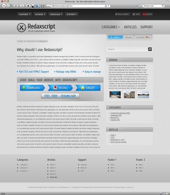Go to CATEGORY 1 in the breadcrumb
This screenshot has height=195, width=170.
[x=31, y=42]
